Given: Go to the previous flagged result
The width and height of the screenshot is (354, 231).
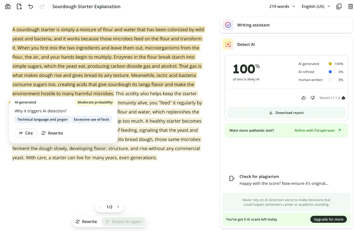Looking at the screenshot, I should click(x=101, y=207).
